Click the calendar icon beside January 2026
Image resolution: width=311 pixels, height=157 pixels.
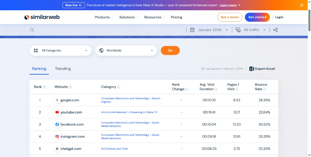(x=192, y=30)
